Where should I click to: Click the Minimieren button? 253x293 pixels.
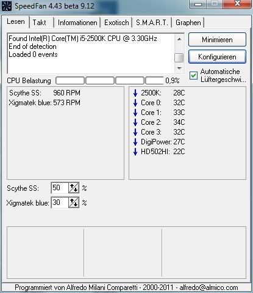click(217, 40)
